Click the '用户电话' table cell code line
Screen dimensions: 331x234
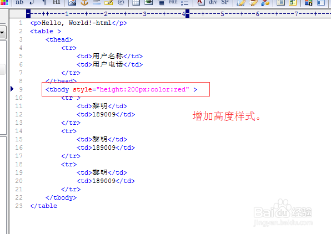pyautogui.click(x=109, y=64)
